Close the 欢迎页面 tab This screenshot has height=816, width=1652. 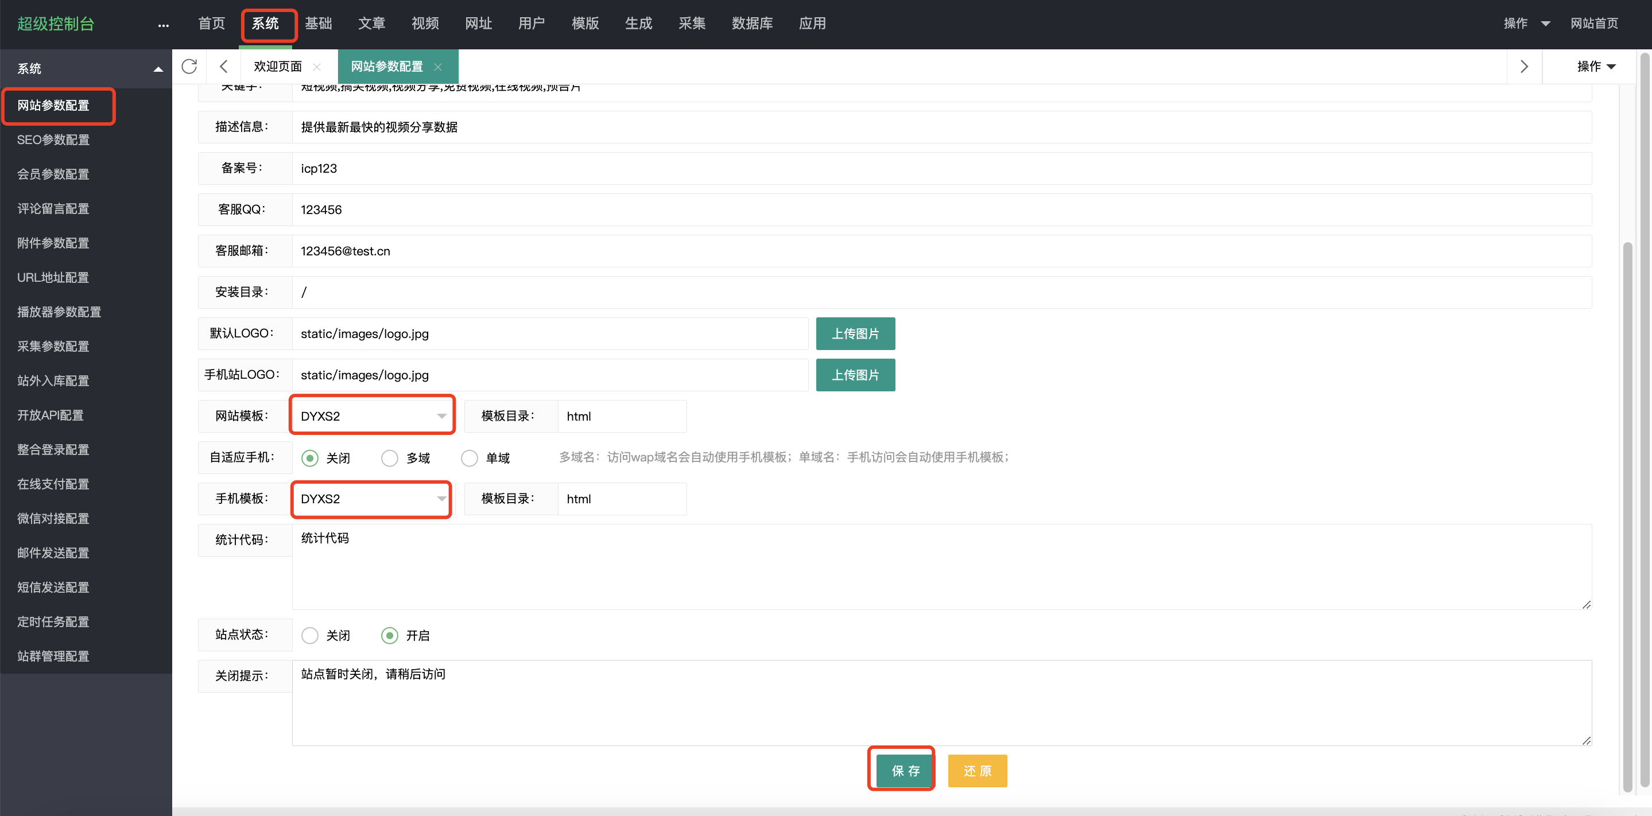click(x=317, y=67)
